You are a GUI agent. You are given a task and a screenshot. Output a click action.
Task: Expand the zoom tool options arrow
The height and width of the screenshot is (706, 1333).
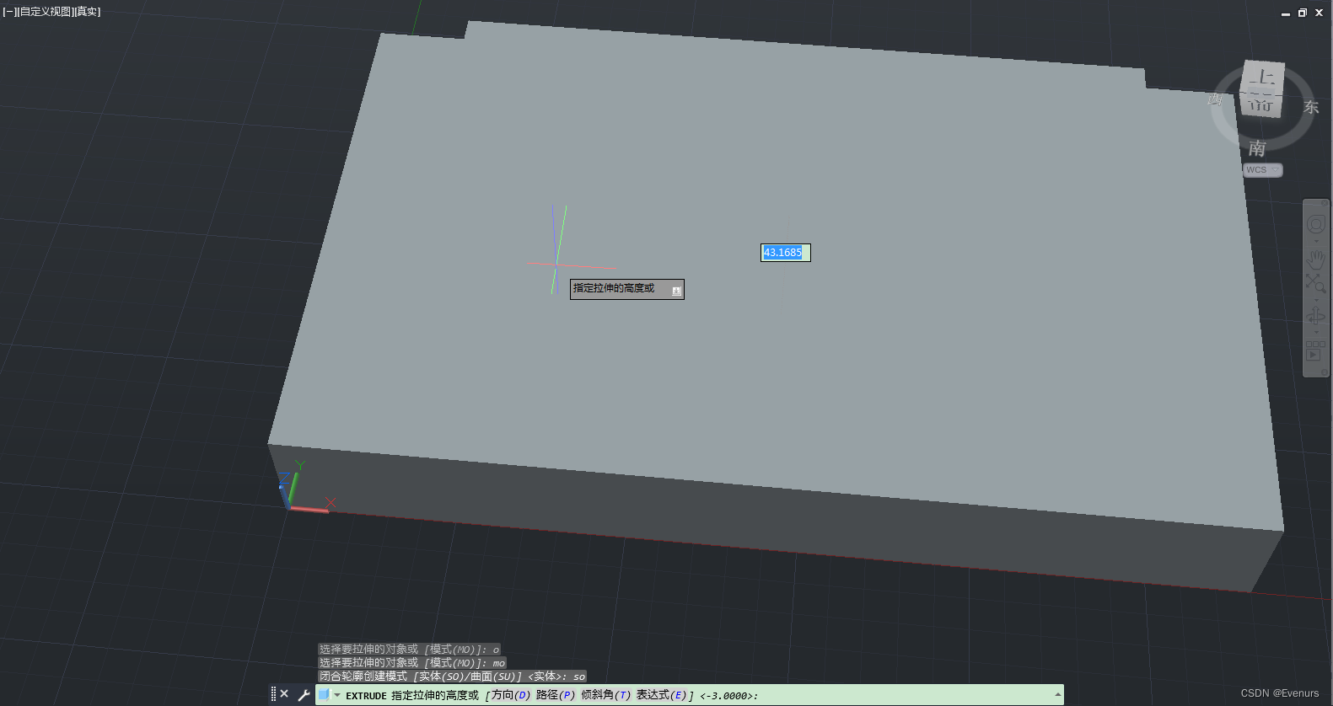(x=1316, y=300)
